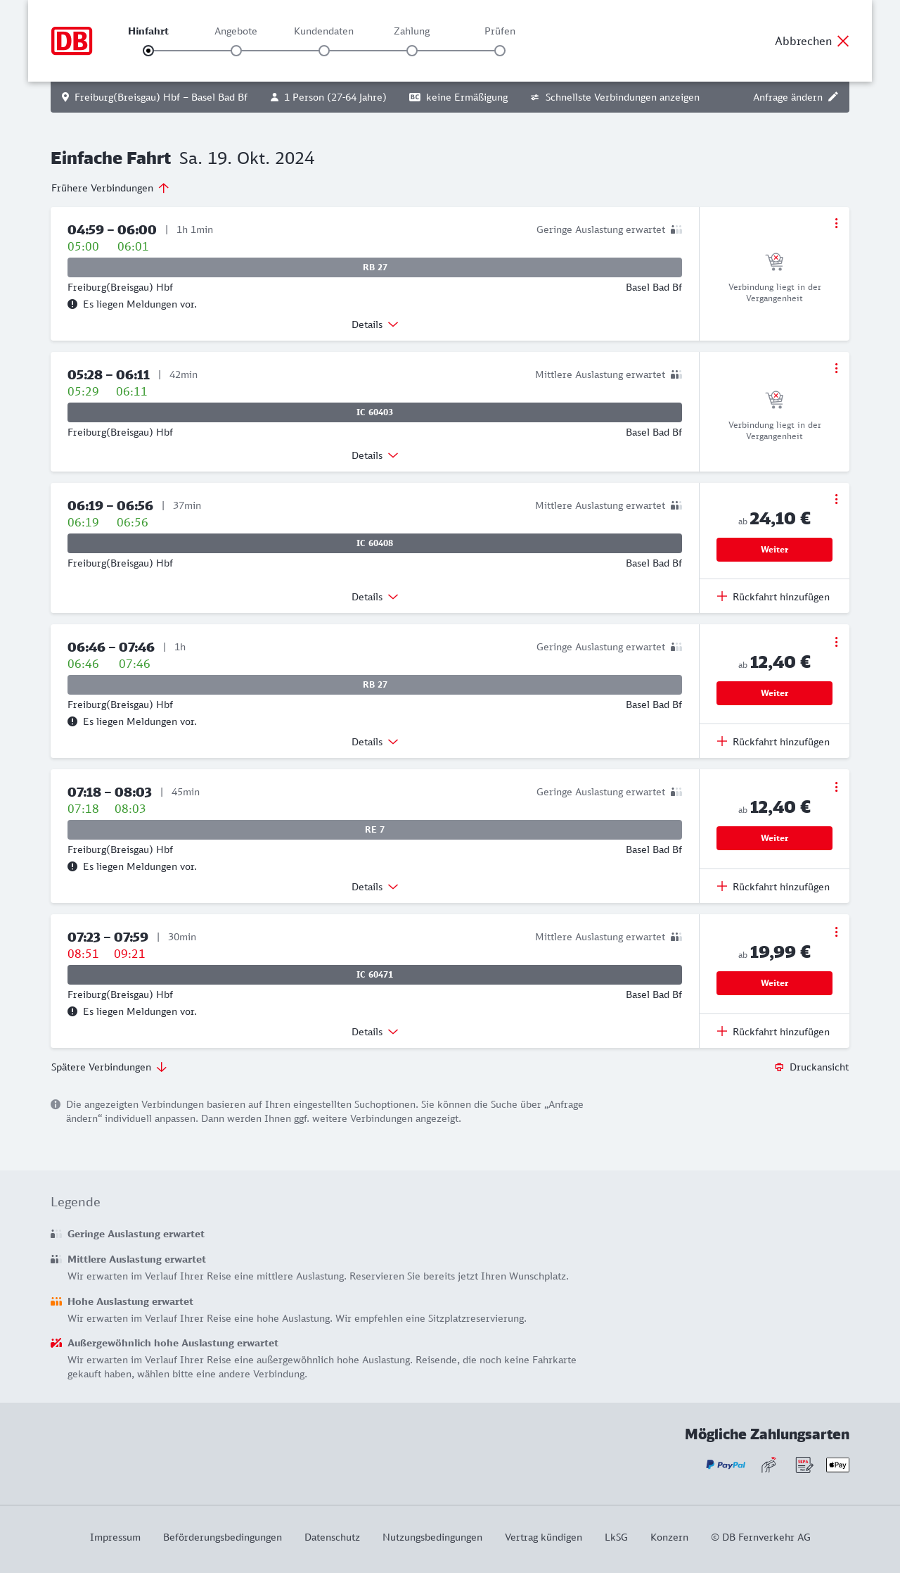
Task: Click the plus icon for Rückfahrt on 06:46 trip
Action: coord(722,741)
